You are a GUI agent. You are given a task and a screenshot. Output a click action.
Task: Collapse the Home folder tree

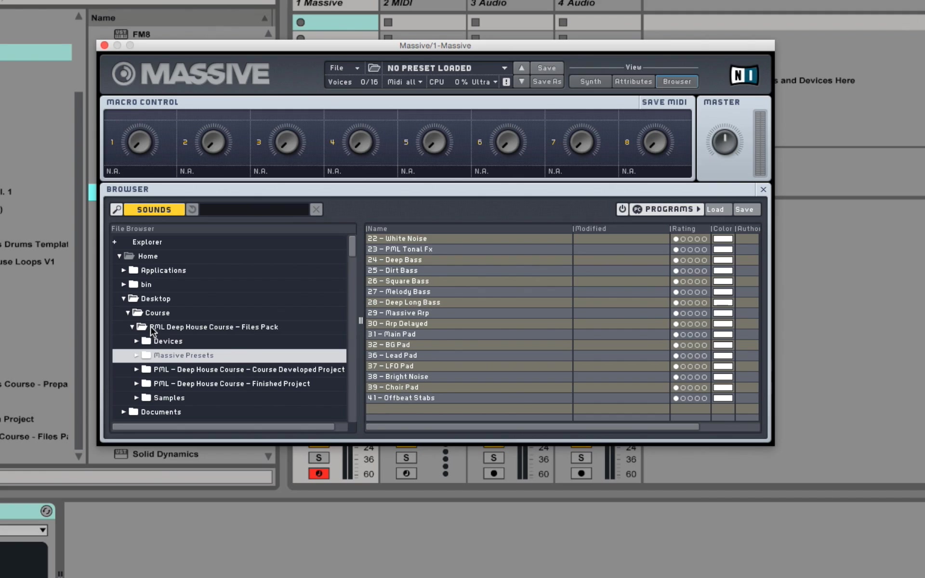coord(119,256)
